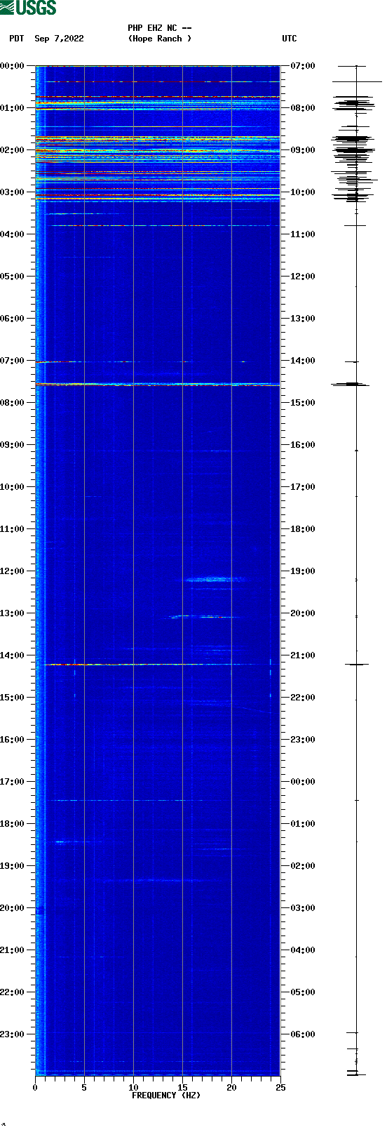Screen dimensions: 387x1132
Task: Click the 09:00 PDT time label
Action: (x=12, y=445)
